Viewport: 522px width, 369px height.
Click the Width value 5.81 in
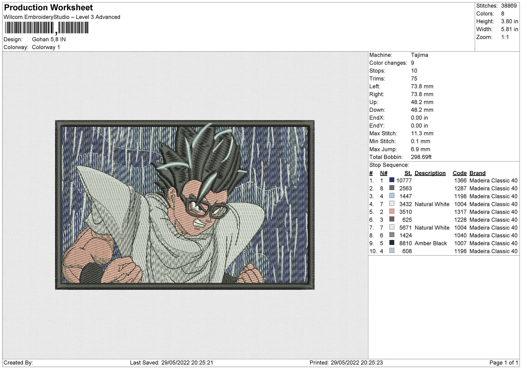509,29
